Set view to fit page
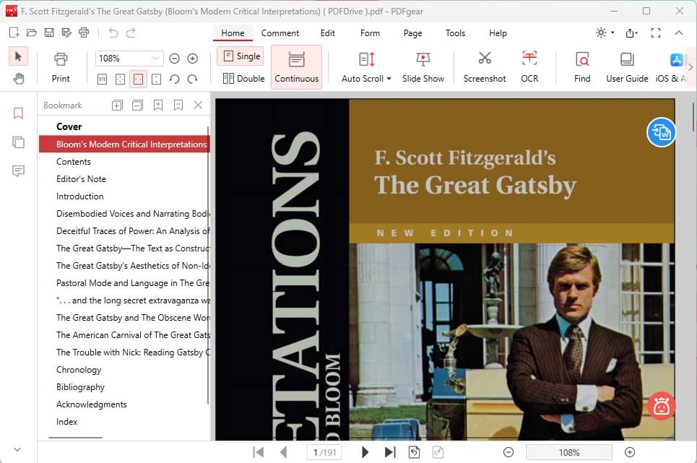 click(x=120, y=79)
